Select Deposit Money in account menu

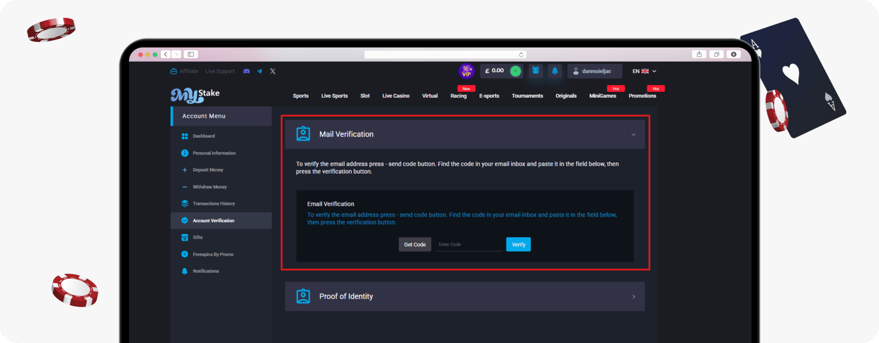208,170
